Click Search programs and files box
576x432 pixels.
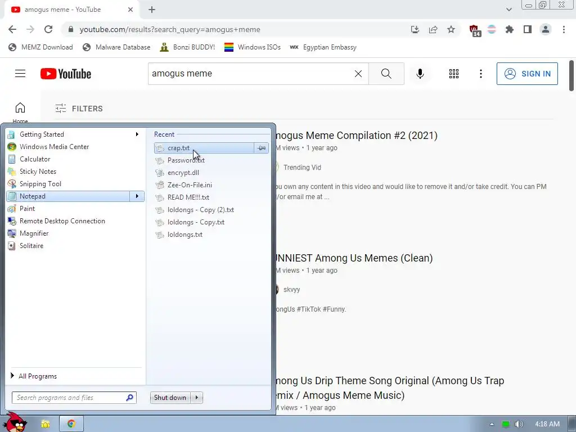(74, 398)
